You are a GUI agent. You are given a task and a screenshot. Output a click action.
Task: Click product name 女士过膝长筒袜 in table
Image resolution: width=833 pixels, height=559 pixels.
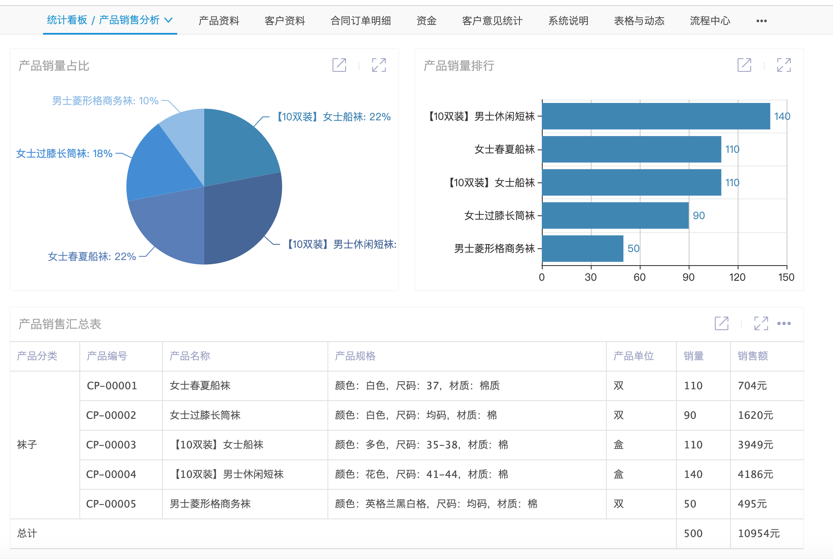(205, 415)
